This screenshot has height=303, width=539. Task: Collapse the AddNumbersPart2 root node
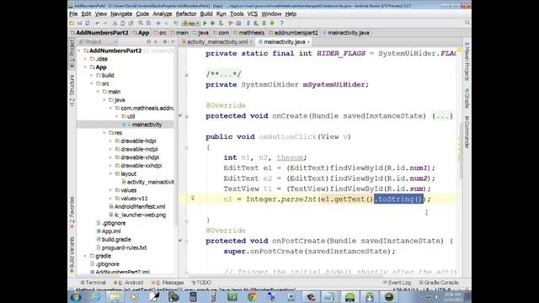[x=79, y=50]
